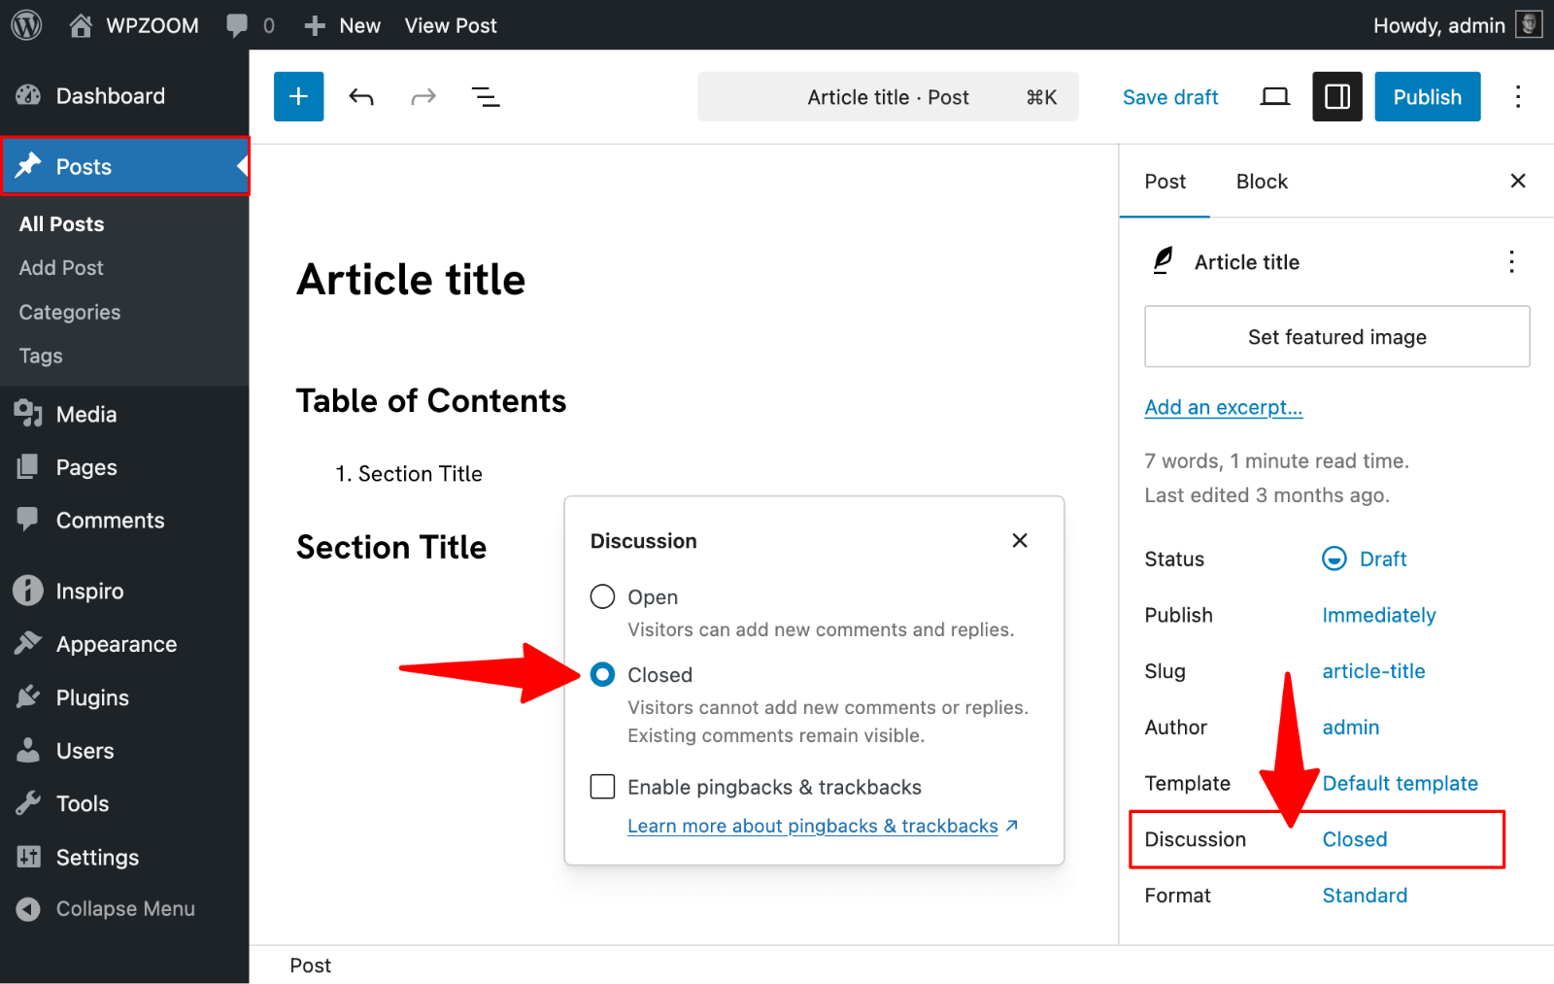
Task: Edit the slug article-title
Action: [x=1373, y=671]
